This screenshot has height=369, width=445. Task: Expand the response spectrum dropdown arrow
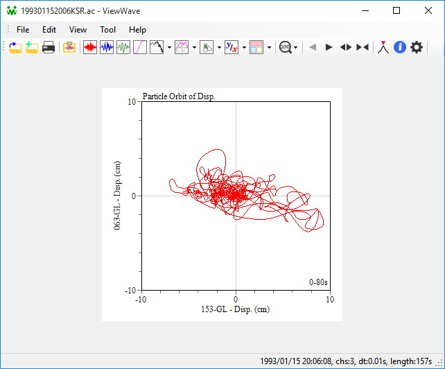pos(194,47)
